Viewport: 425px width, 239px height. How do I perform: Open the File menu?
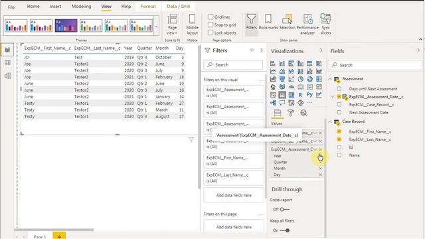click(x=11, y=7)
